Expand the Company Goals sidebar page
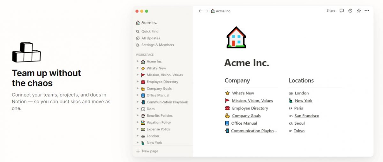This screenshot has width=383, height=162. click(138, 88)
